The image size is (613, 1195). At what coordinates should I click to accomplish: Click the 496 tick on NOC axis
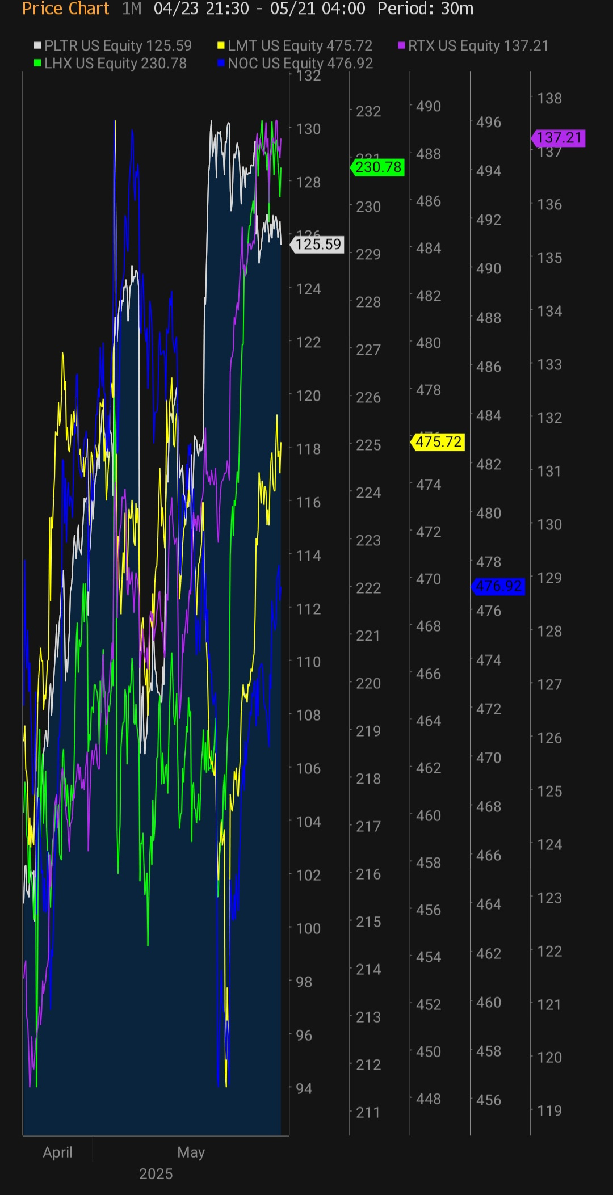[489, 123]
